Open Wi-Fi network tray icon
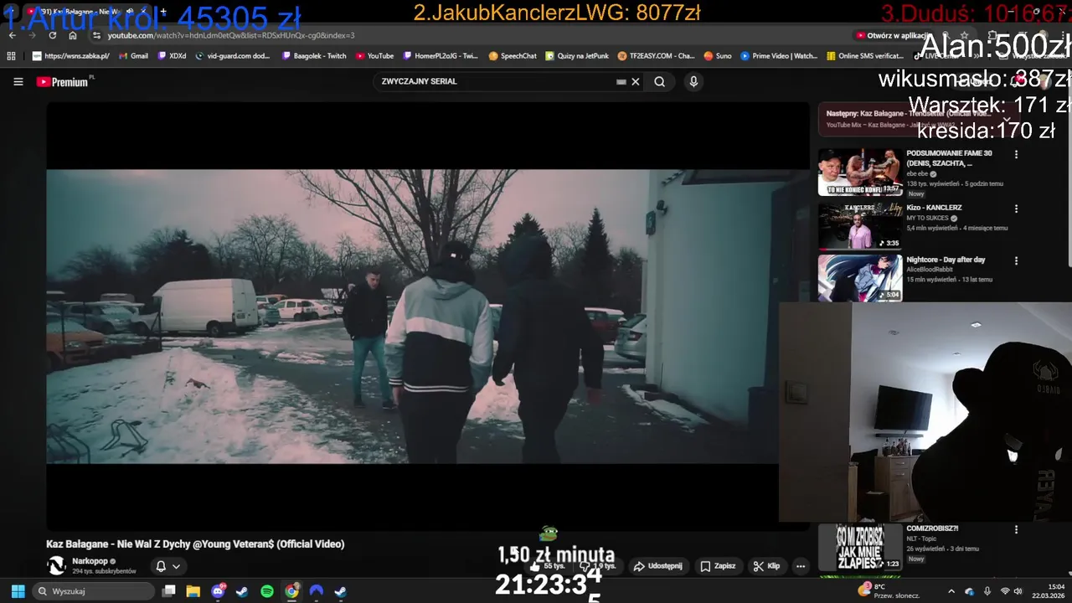This screenshot has width=1072, height=603. coord(1005,592)
